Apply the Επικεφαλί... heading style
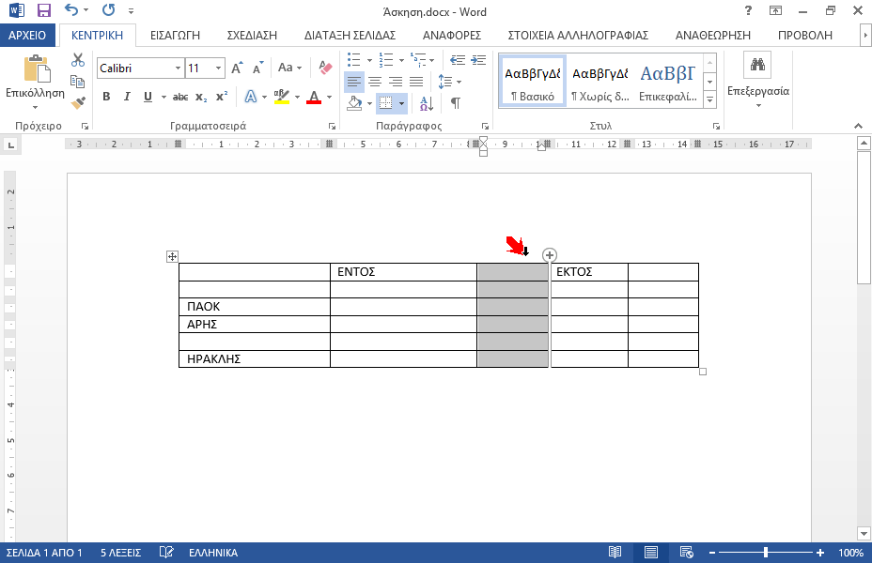The width and height of the screenshot is (872, 563). pyautogui.click(x=668, y=81)
